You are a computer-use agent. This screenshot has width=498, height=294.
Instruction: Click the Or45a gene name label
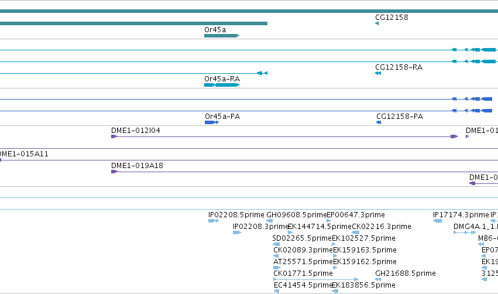215,29
